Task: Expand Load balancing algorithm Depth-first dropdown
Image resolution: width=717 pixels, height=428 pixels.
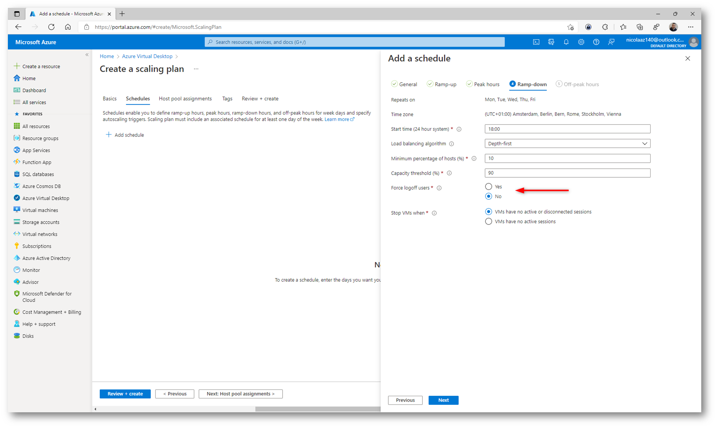Action: coord(567,143)
